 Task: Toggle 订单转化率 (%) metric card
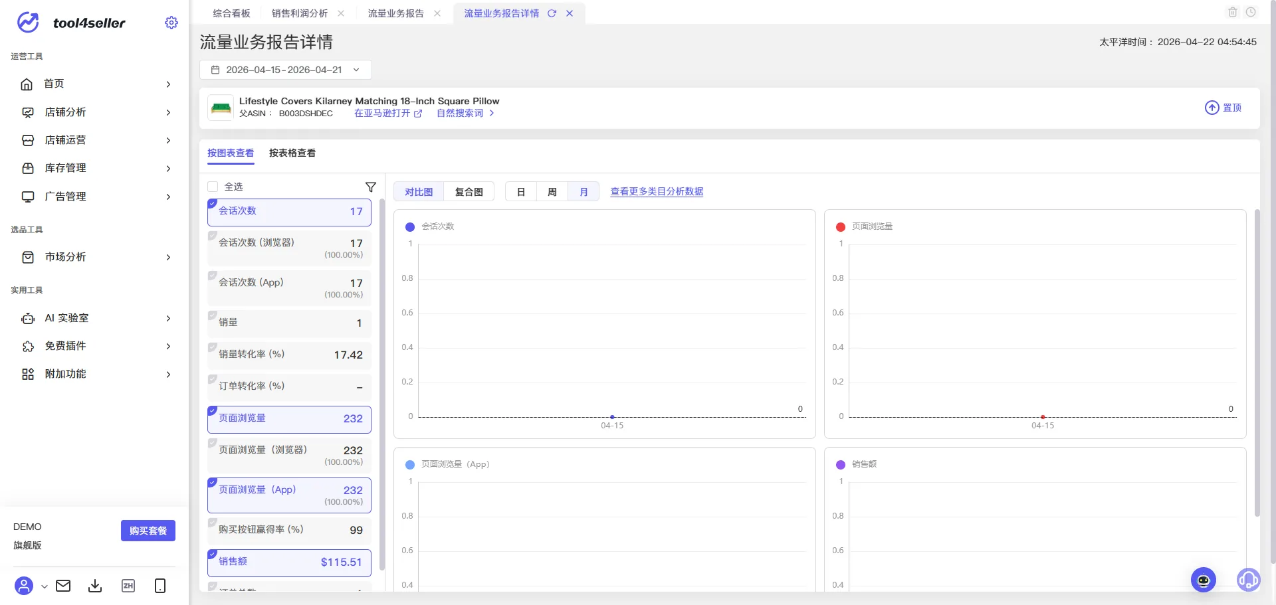[289, 387]
